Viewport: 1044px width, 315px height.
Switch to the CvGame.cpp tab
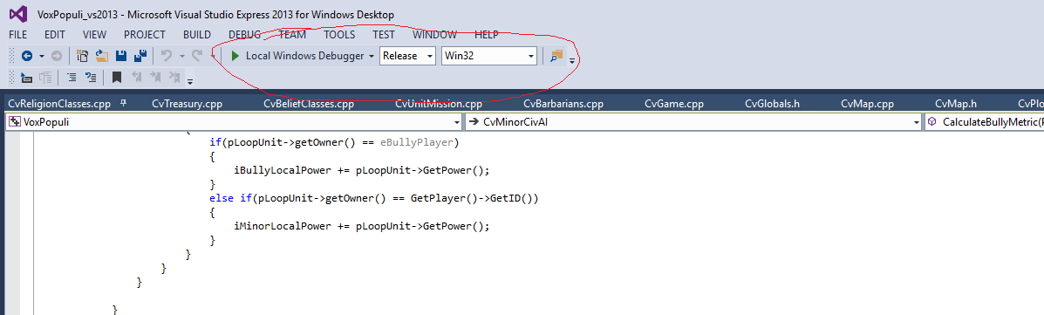(674, 103)
